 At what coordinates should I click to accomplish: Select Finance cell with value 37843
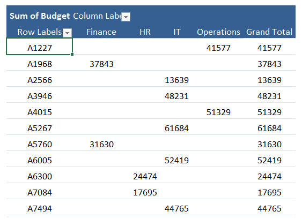(x=101, y=64)
